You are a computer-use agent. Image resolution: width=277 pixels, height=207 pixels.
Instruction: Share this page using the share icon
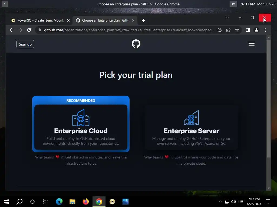(228, 30)
